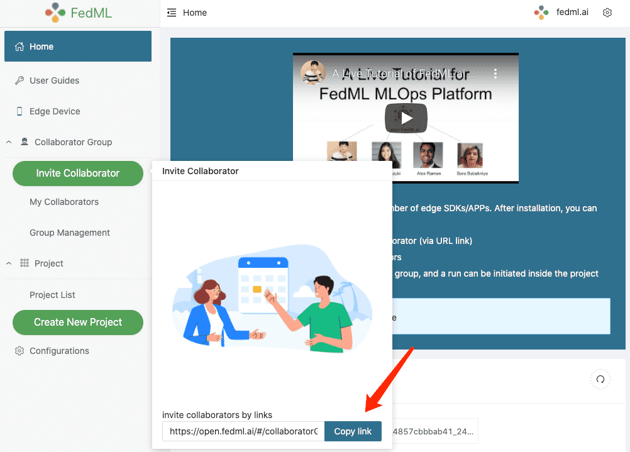
Task: Click the refresh circular icon
Action: point(600,379)
